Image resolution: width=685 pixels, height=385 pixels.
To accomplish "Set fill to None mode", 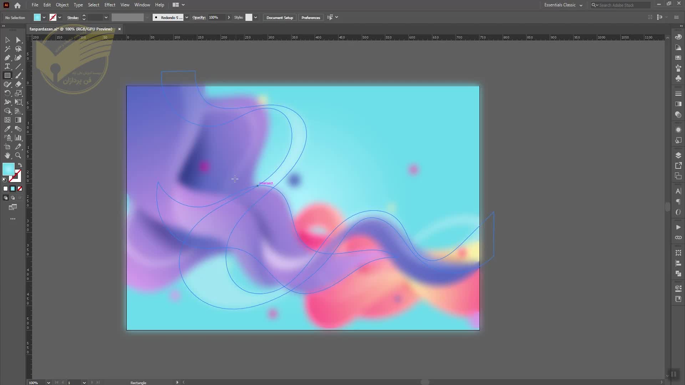I will [20, 189].
